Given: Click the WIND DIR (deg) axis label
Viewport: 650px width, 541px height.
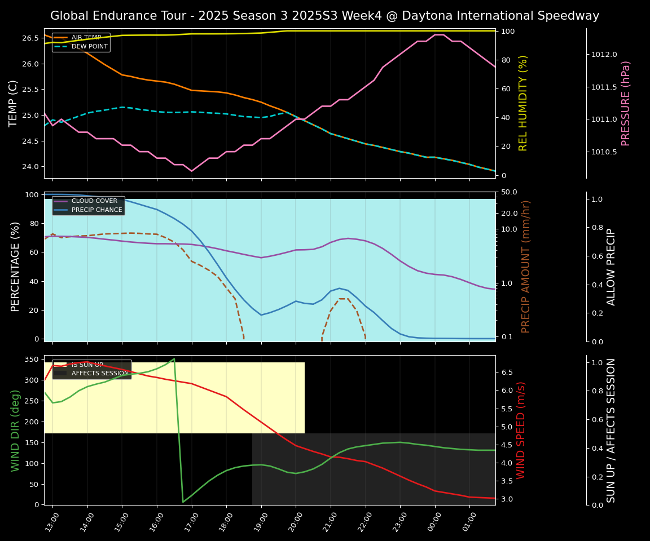Looking at the screenshot, I should tap(15, 431).
